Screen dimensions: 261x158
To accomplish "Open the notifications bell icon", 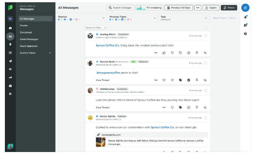I will tap(245, 17).
